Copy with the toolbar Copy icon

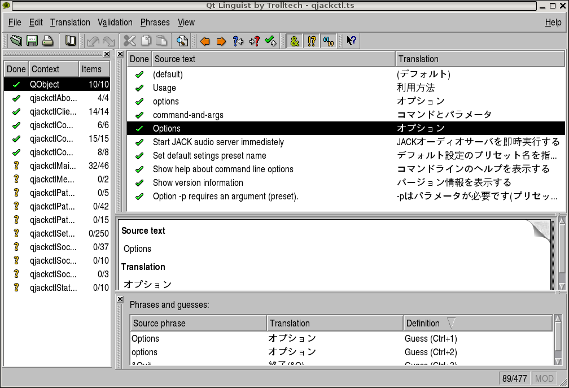(x=146, y=41)
